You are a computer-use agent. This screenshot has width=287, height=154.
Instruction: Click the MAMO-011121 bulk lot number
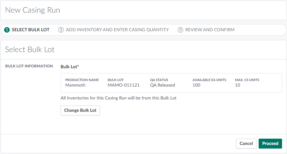click(x=123, y=85)
